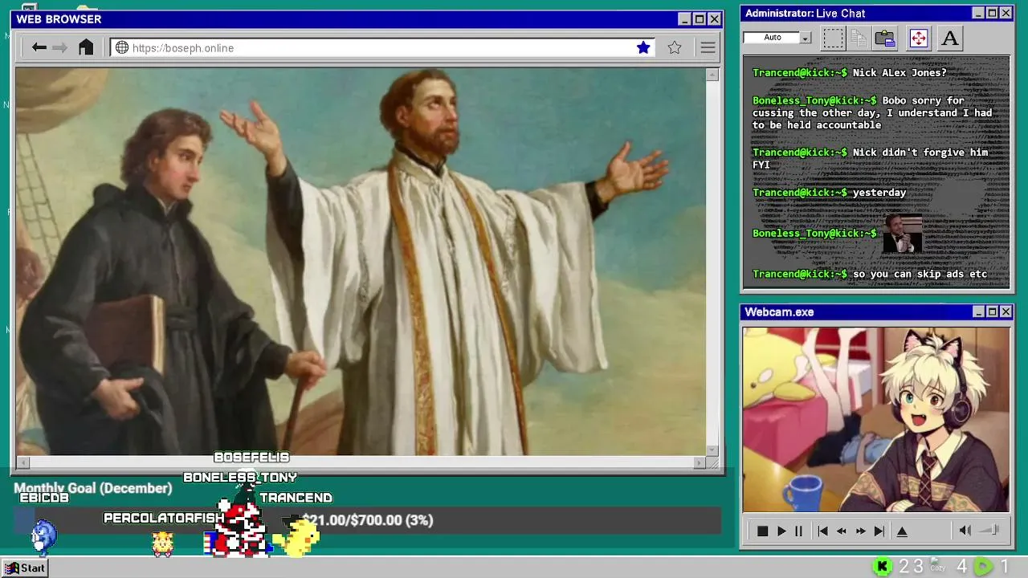Click the small yellow sprite under PERCOLATORFISH
The image size is (1028, 578).
pos(162,543)
